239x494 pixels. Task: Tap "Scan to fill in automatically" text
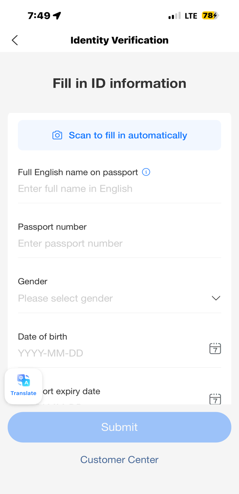point(128,135)
